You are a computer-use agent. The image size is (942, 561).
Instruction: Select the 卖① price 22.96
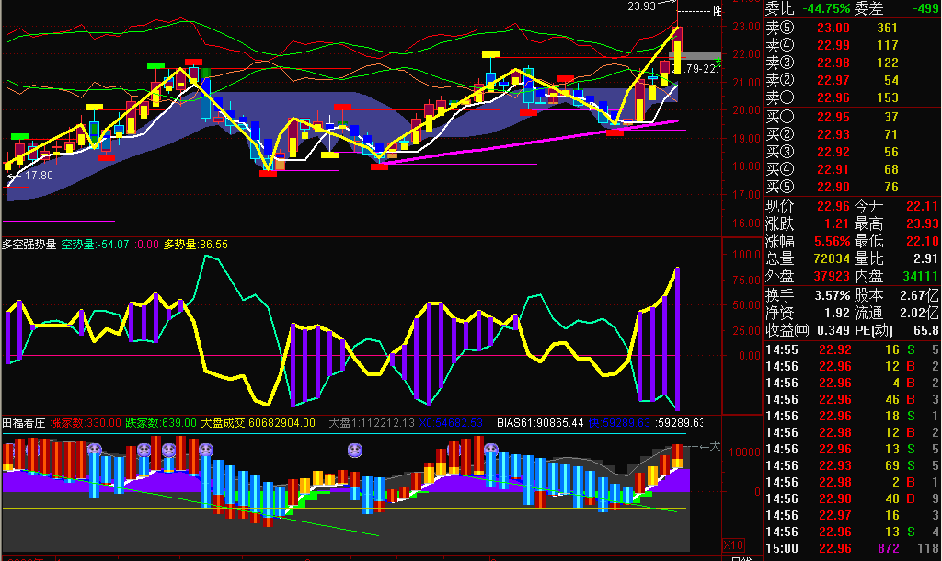tap(833, 97)
